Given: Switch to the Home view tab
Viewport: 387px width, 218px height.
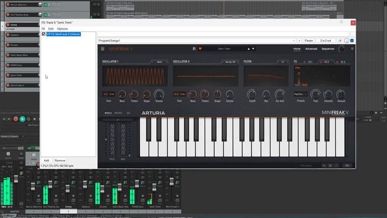Looking at the screenshot, I should point(297,48).
